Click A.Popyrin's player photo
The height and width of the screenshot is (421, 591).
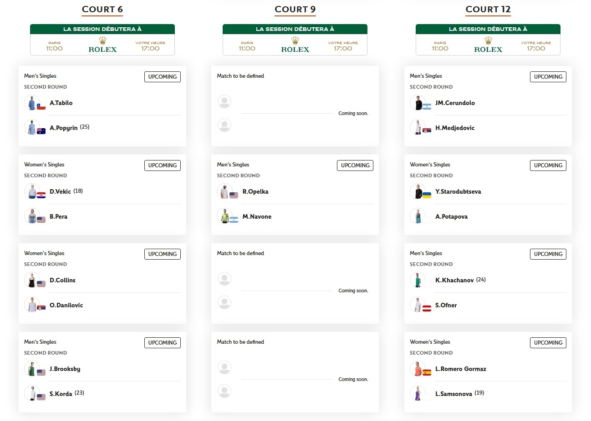click(32, 127)
